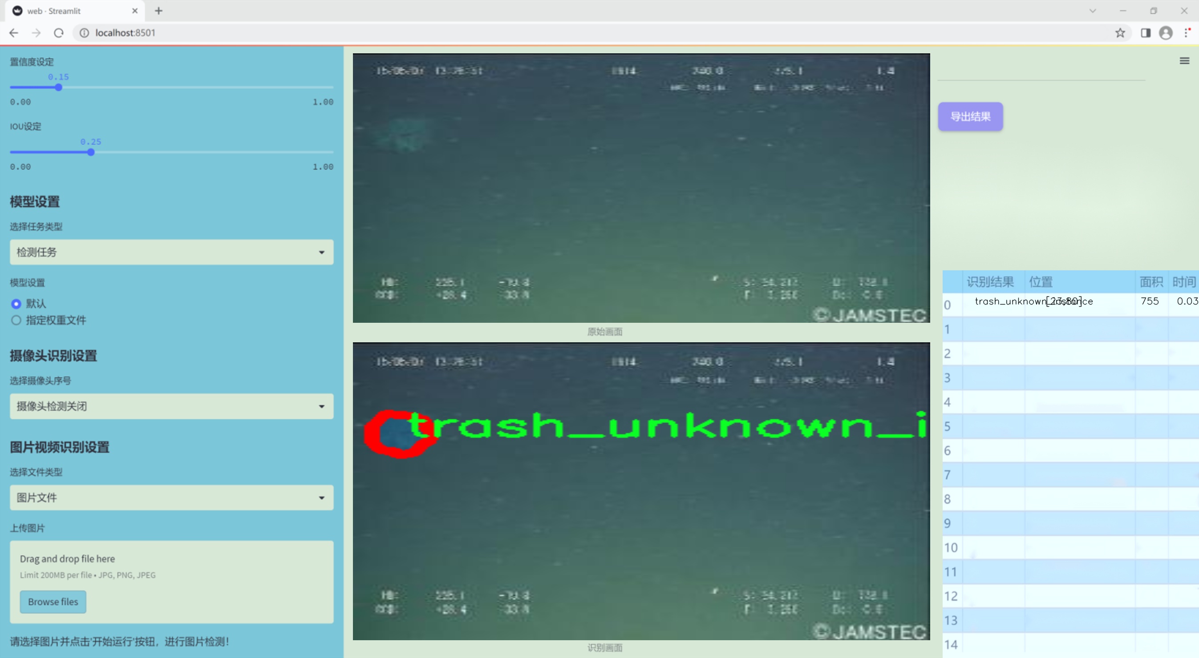The width and height of the screenshot is (1199, 658).
Task: Bookmark this page with star icon
Action: pyautogui.click(x=1120, y=33)
